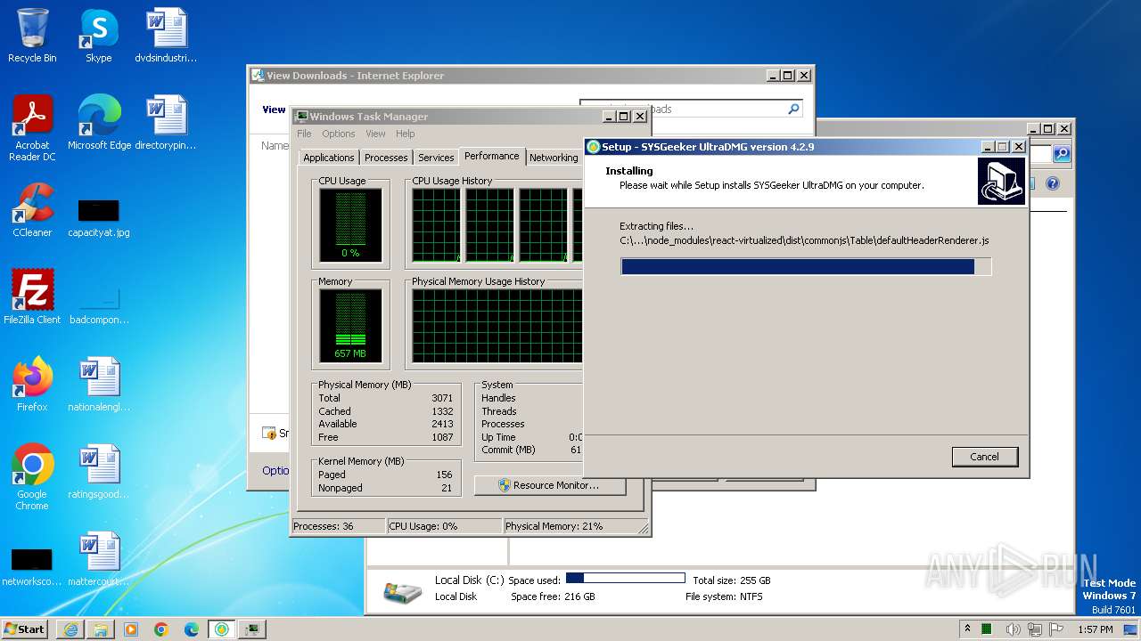
Task: Click Explorer window search magnifier button
Action: [x=1061, y=154]
